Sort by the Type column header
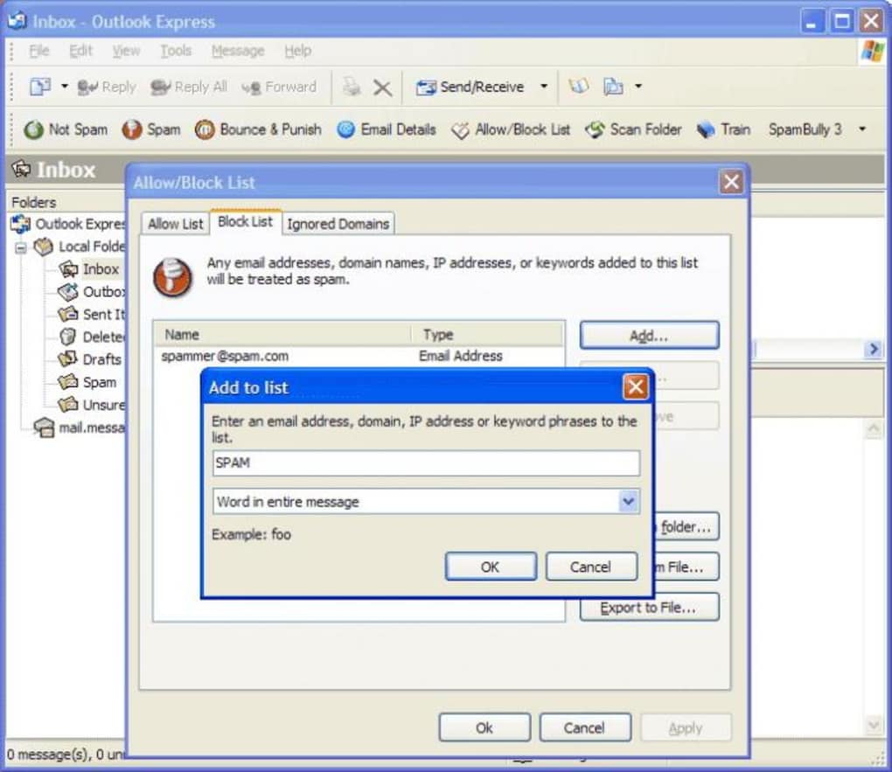 pos(487,335)
